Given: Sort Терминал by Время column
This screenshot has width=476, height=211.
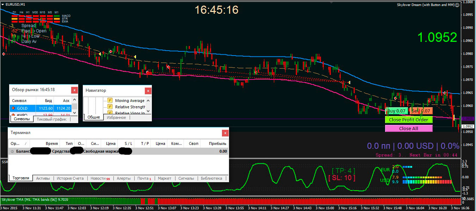Looking at the screenshot, I should 45,143.
